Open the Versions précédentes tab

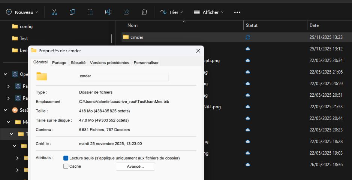coord(109,63)
